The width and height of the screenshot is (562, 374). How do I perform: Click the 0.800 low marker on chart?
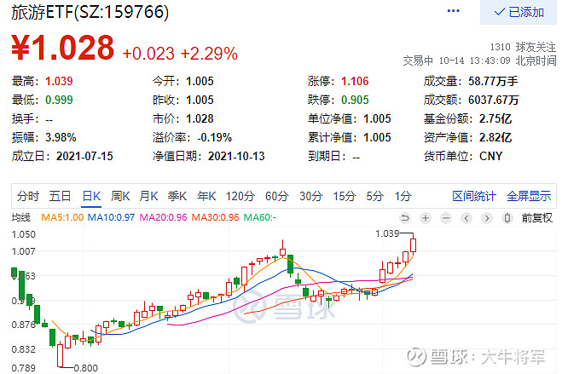coord(85,368)
